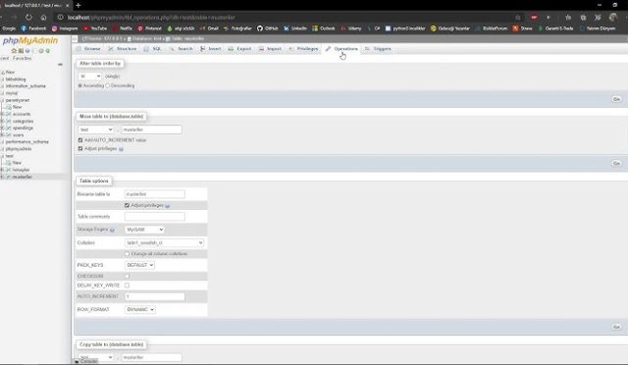Viewport: 628px width, 365px height.
Task: Click the Move table name field
Action: point(151,130)
